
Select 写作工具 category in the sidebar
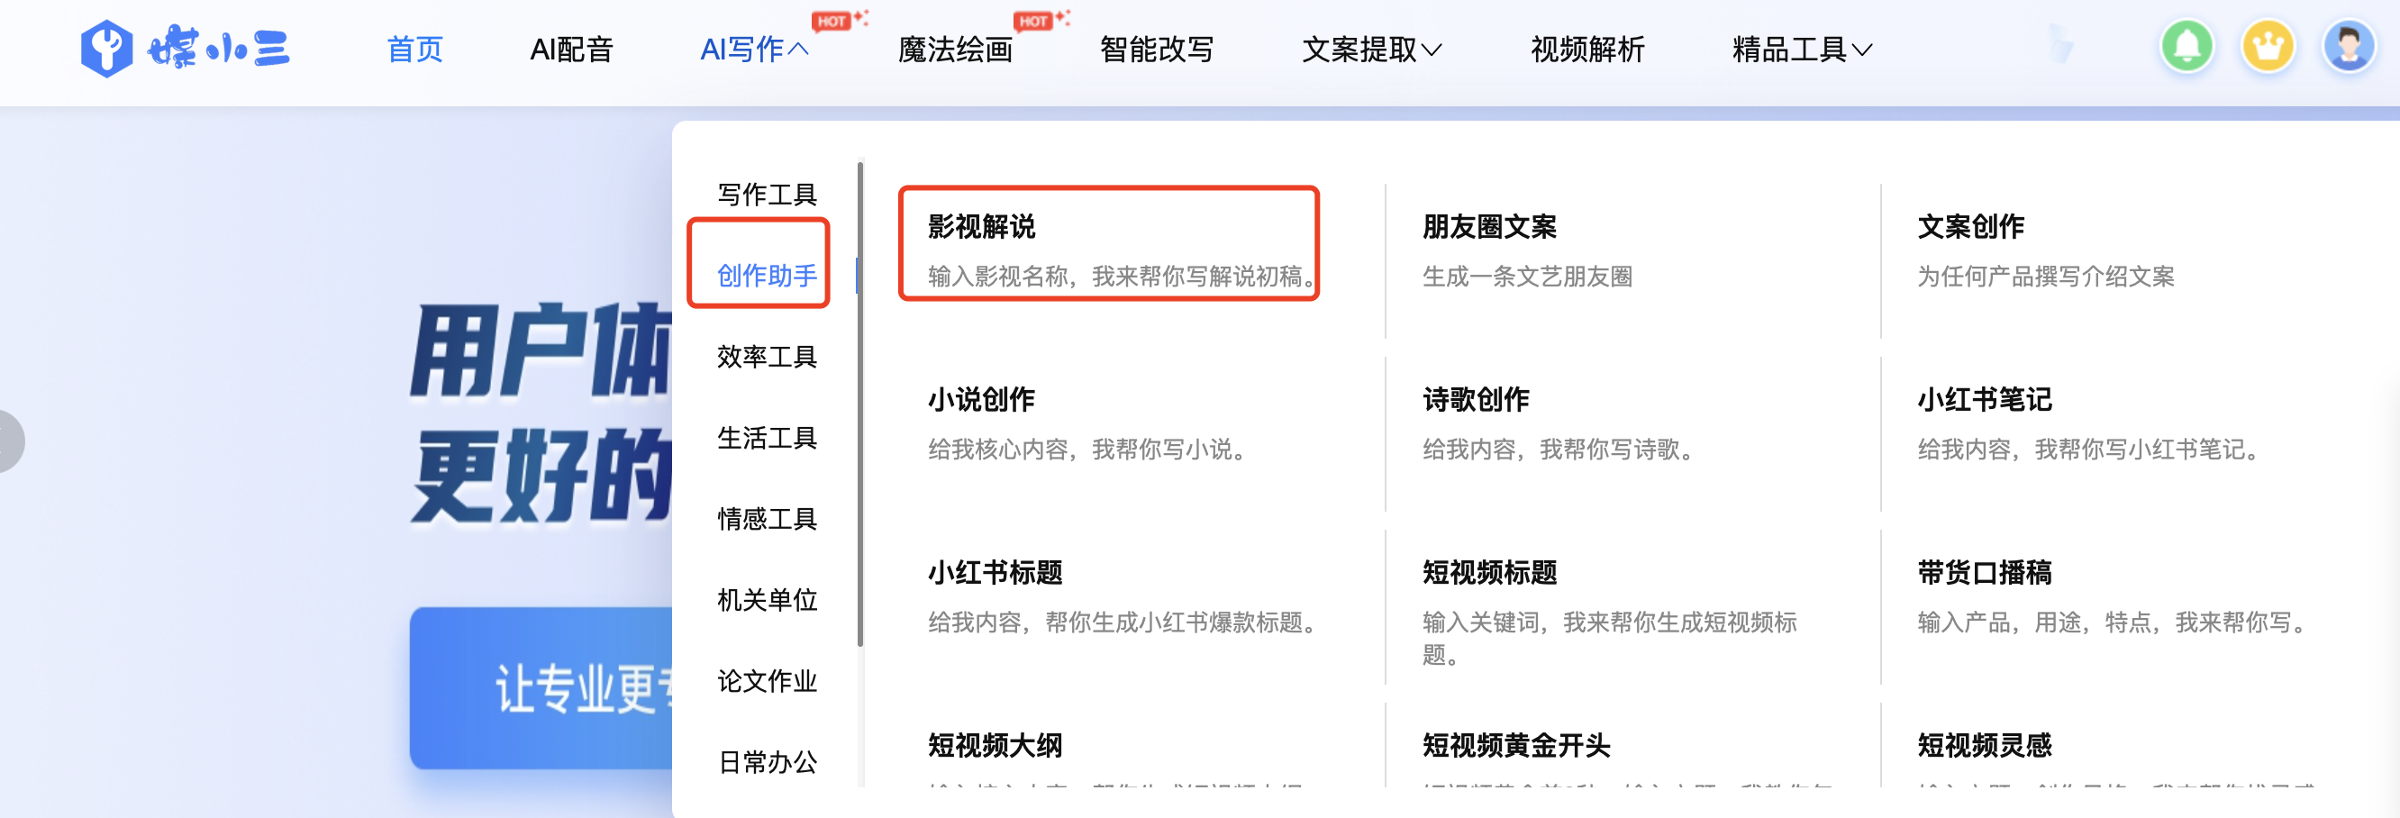coord(767,194)
